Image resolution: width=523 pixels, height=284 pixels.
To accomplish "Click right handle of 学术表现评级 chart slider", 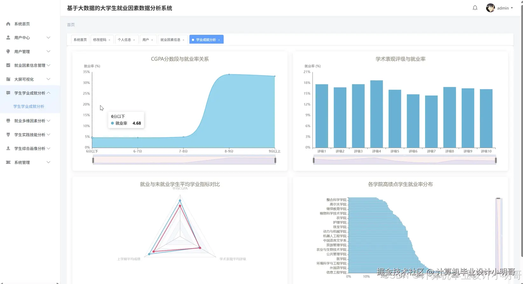I will click(496, 160).
